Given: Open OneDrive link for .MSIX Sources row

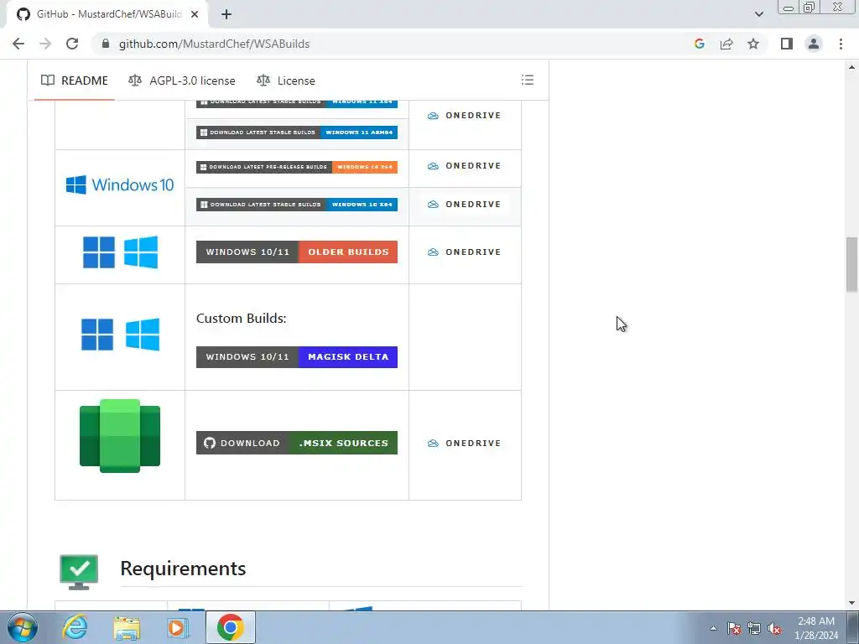Looking at the screenshot, I should point(465,443).
